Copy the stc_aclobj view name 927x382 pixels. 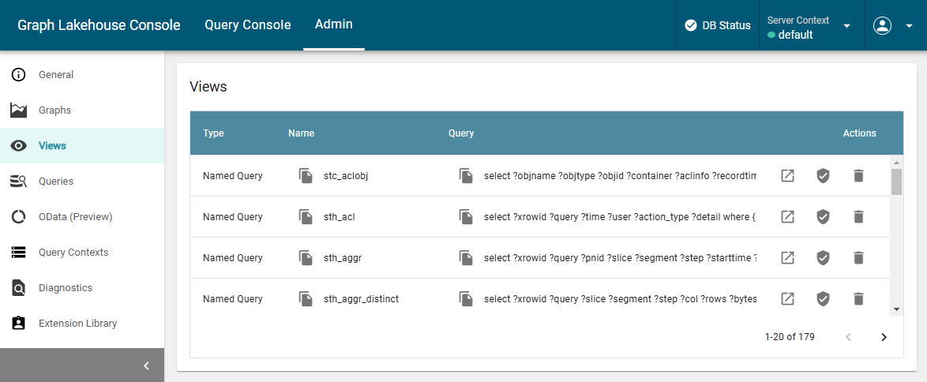(306, 176)
